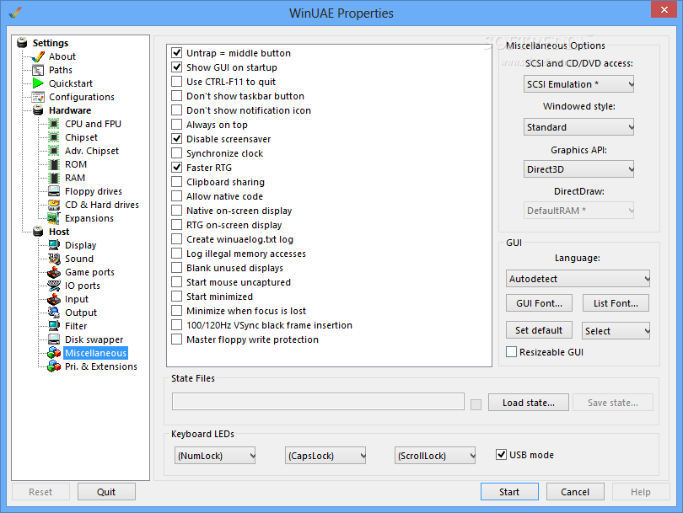Click the ROM chip icon

coord(54,164)
